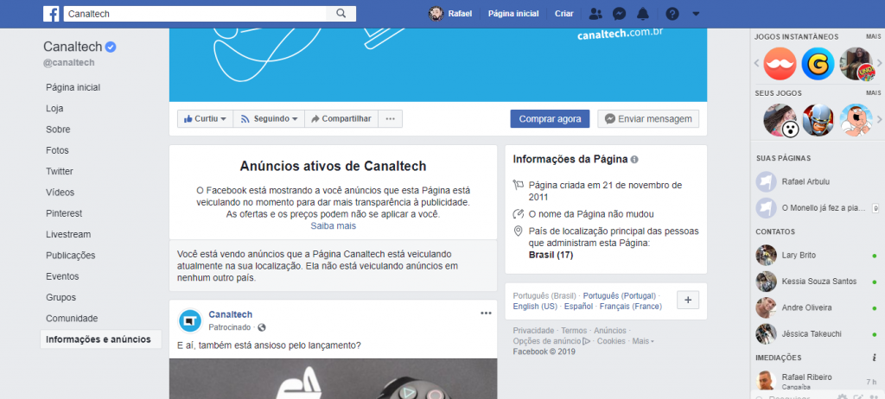
Task: Click the Facebook logo icon
Action: pos(51,14)
